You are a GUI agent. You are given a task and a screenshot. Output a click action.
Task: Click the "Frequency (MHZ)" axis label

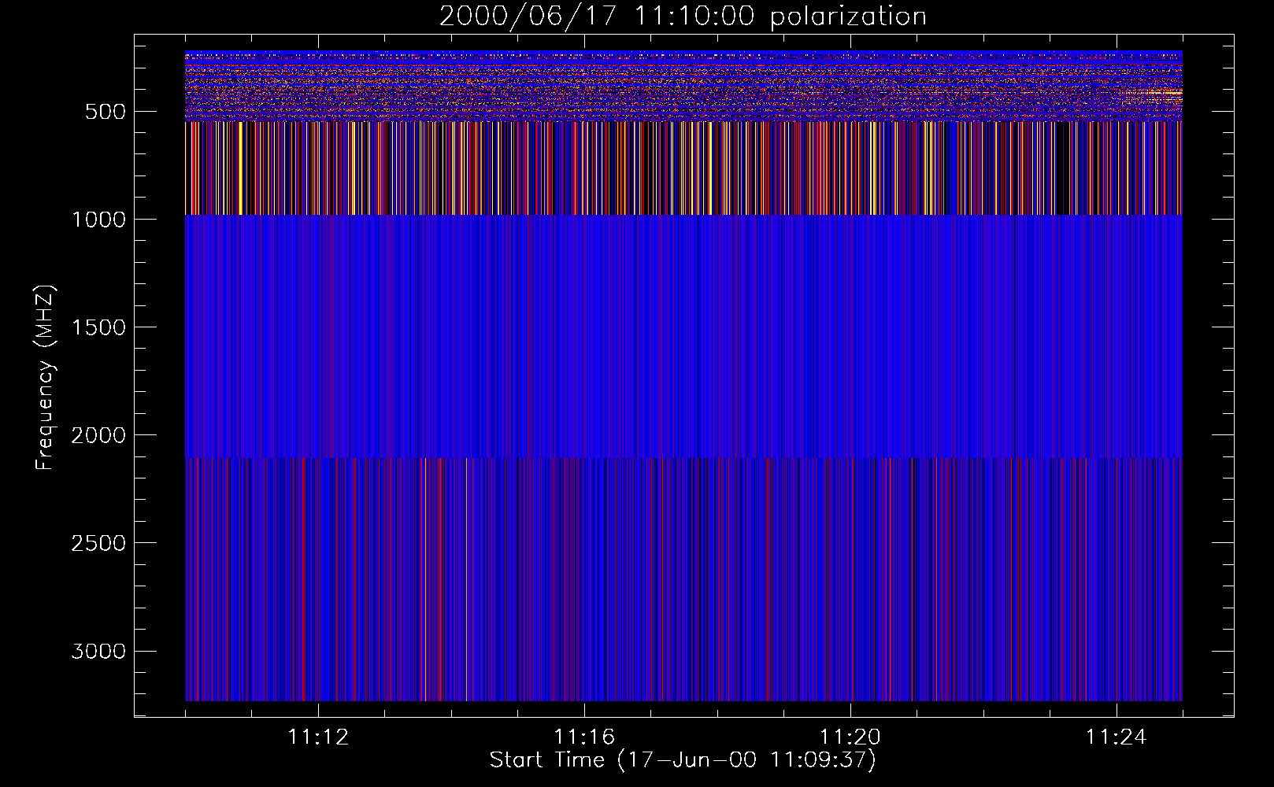point(45,379)
